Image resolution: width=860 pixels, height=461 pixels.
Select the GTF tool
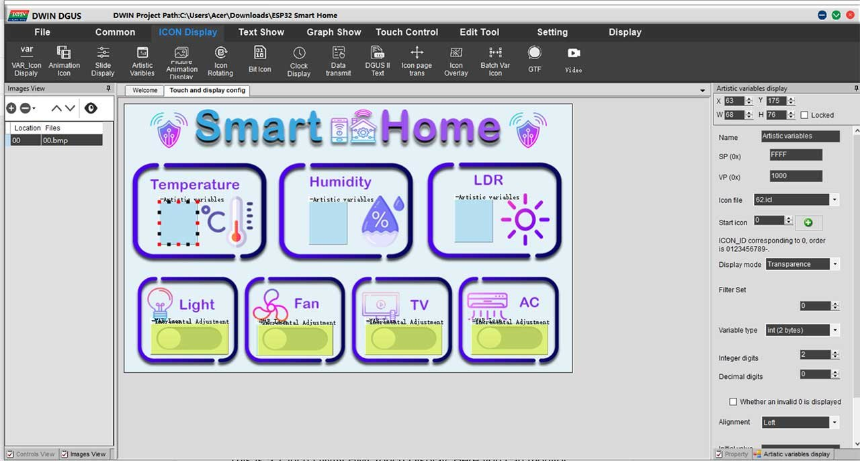(x=534, y=58)
